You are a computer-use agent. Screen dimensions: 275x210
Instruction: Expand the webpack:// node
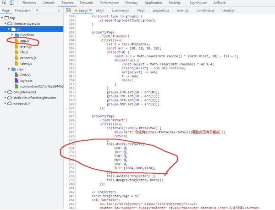[5, 103]
